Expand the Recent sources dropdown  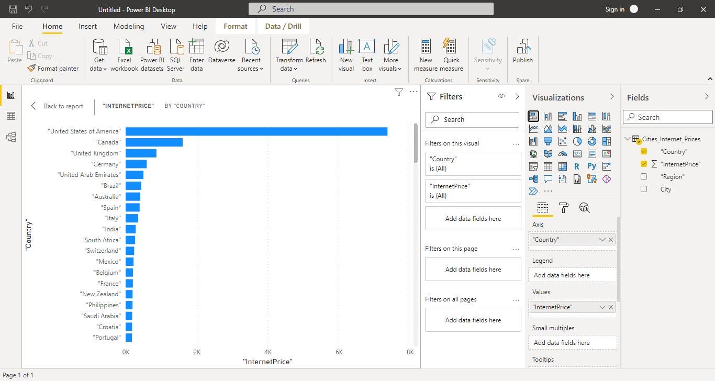261,69
